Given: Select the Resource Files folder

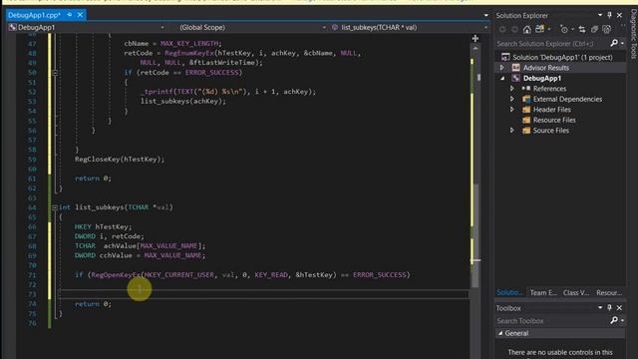Looking at the screenshot, I should (554, 120).
